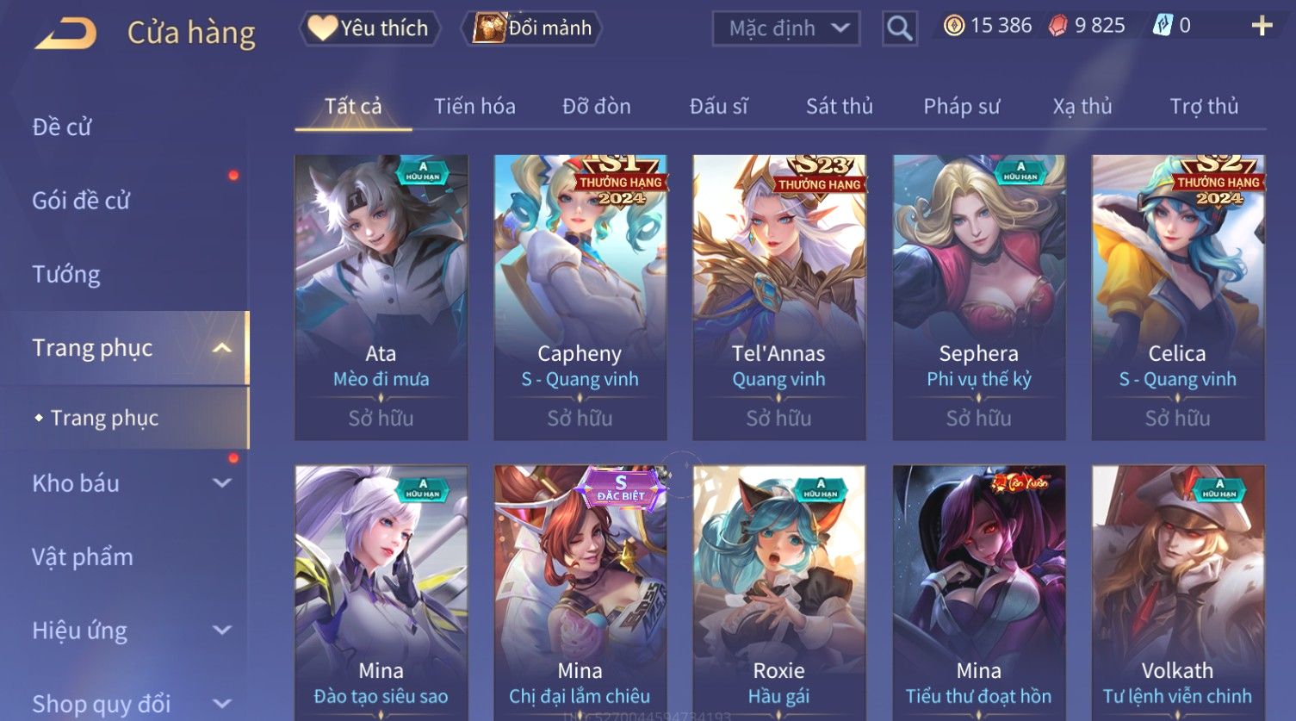
Task: Select the Tiến hóa tab
Action: pos(474,107)
